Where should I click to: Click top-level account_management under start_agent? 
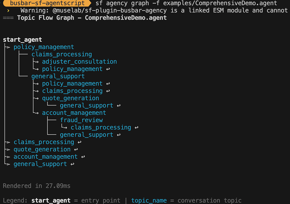(46, 157)
